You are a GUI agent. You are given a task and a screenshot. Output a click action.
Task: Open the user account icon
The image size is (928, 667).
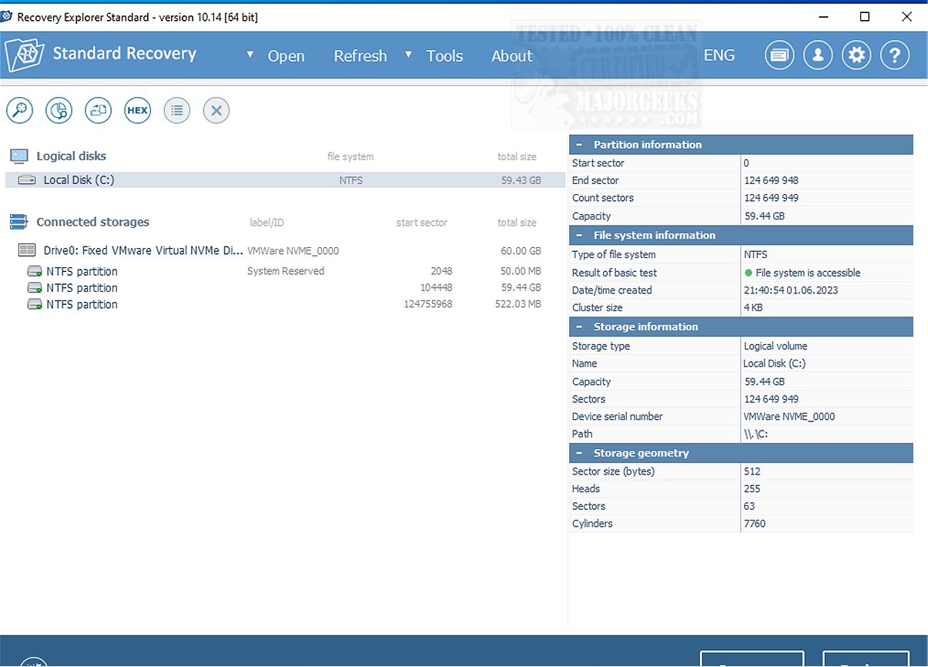(817, 55)
